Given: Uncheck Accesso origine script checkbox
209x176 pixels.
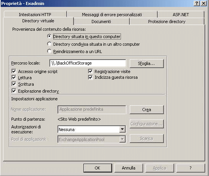Looking at the screenshot, I should point(14,71).
